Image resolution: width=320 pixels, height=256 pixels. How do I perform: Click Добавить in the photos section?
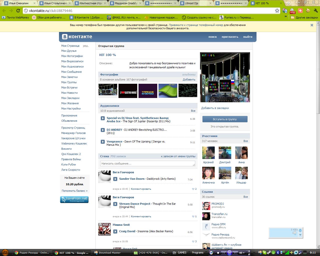click(x=189, y=79)
